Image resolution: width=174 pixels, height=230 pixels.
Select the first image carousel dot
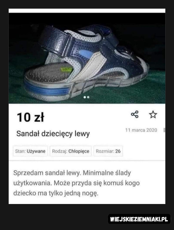[x=85, y=97]
